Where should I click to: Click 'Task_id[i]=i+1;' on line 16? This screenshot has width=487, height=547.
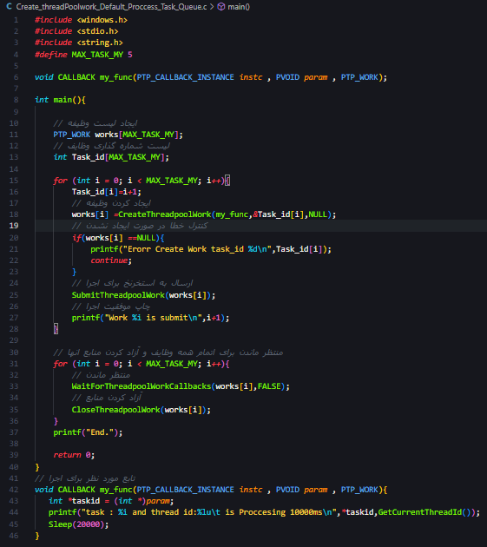(x=107, y=192)
